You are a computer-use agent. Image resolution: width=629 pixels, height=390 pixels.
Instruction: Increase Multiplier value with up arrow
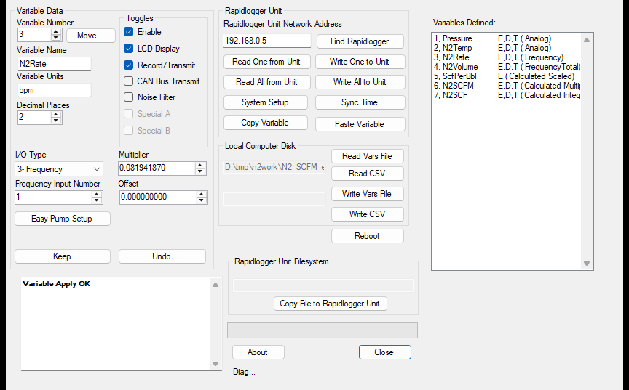200,165
